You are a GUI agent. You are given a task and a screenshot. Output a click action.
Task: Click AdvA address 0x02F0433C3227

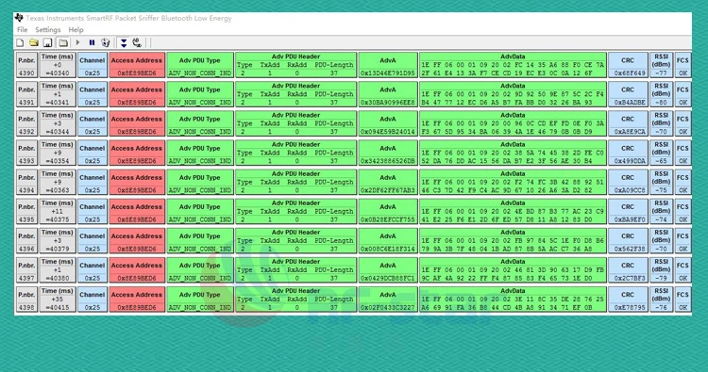tap(387, 307)
